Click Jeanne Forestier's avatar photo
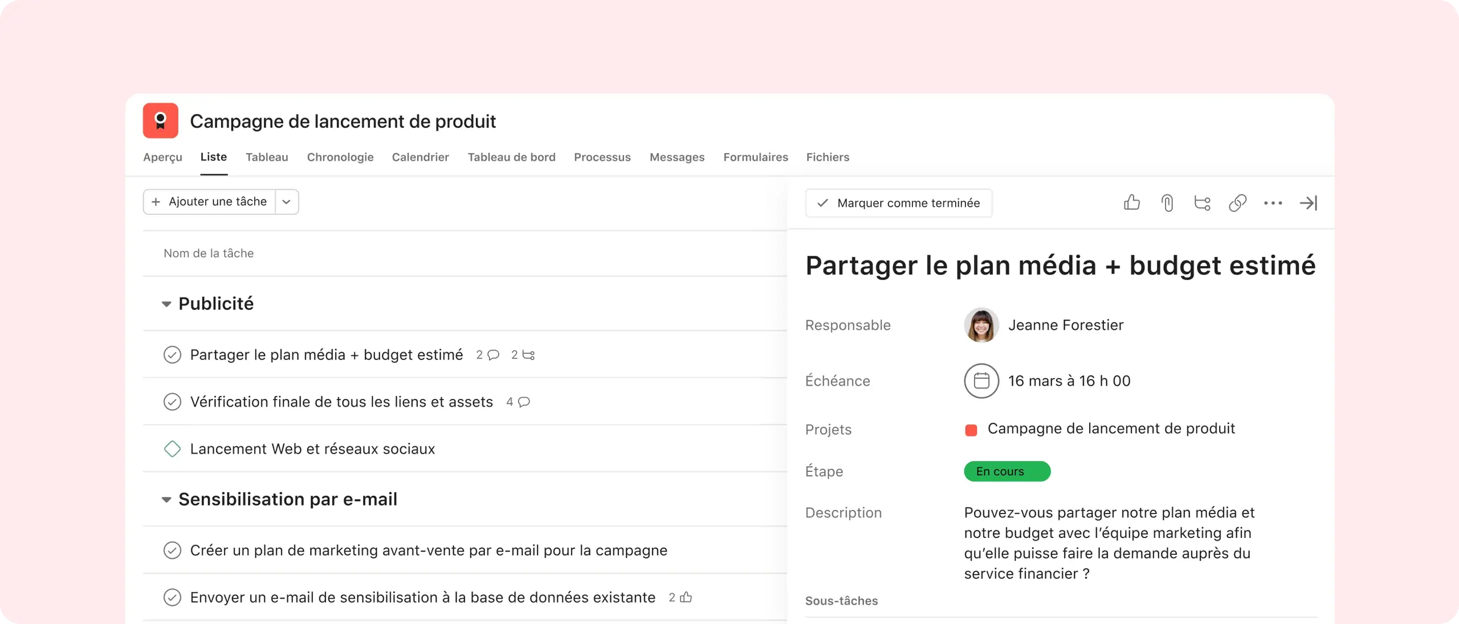The width and height of the screenshot is (1459, 624). tap(981, 325)
